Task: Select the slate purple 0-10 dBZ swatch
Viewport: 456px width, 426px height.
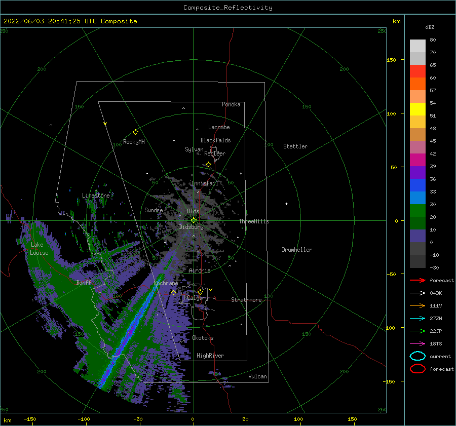Action: 417,236
